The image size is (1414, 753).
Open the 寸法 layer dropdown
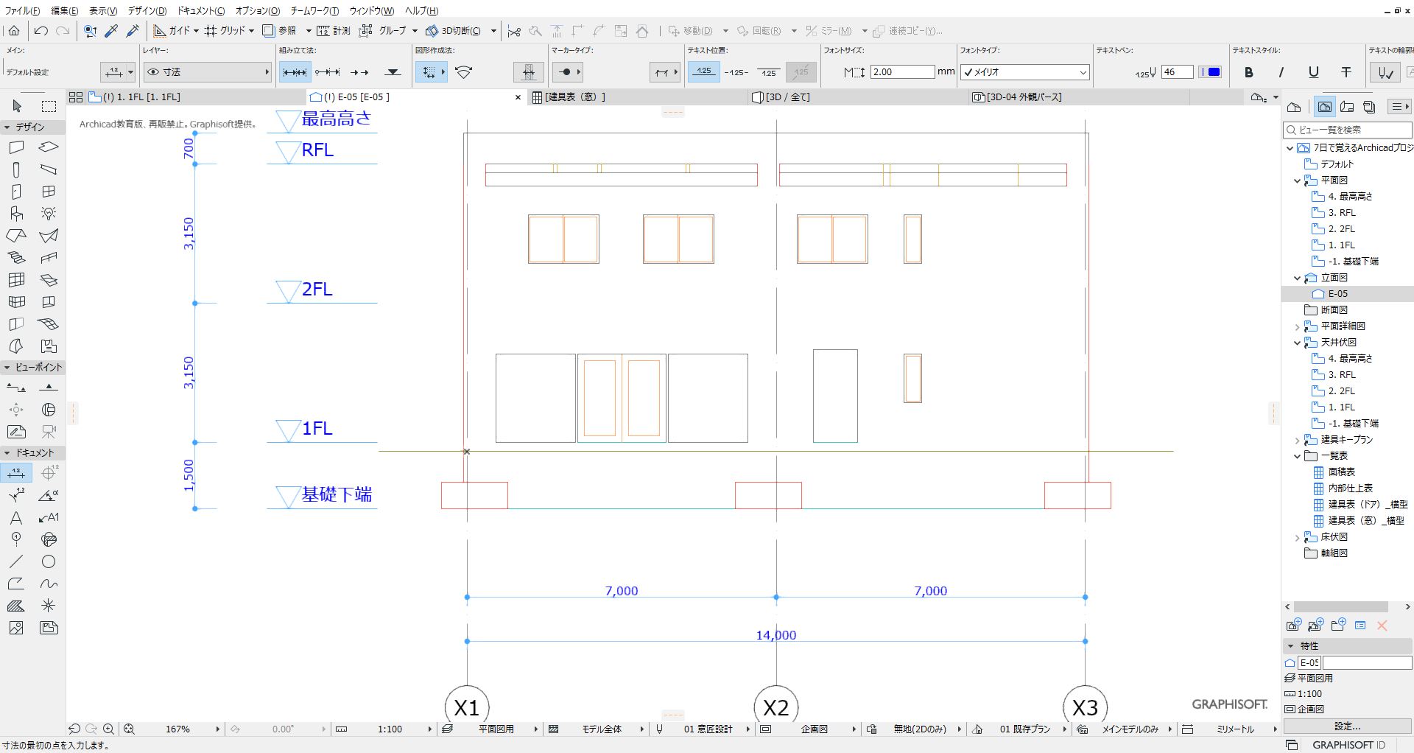tap(208, 72)
